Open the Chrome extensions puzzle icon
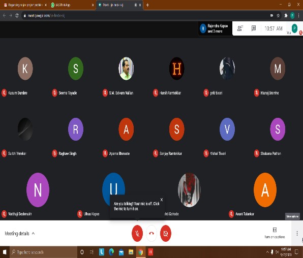This screenshot has height=258, width=303. point(286,15)
